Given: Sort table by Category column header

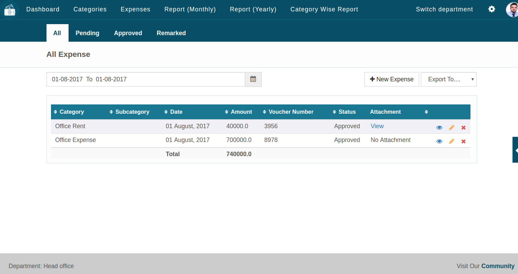Looking at the screenshot, I should coord(71,112).
